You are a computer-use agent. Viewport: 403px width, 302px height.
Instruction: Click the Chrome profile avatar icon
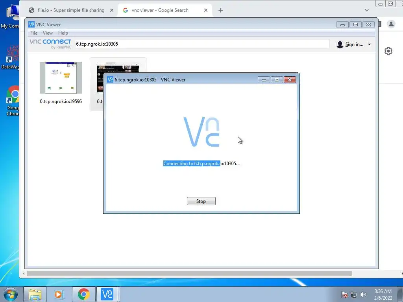click(x=391, y=24)
